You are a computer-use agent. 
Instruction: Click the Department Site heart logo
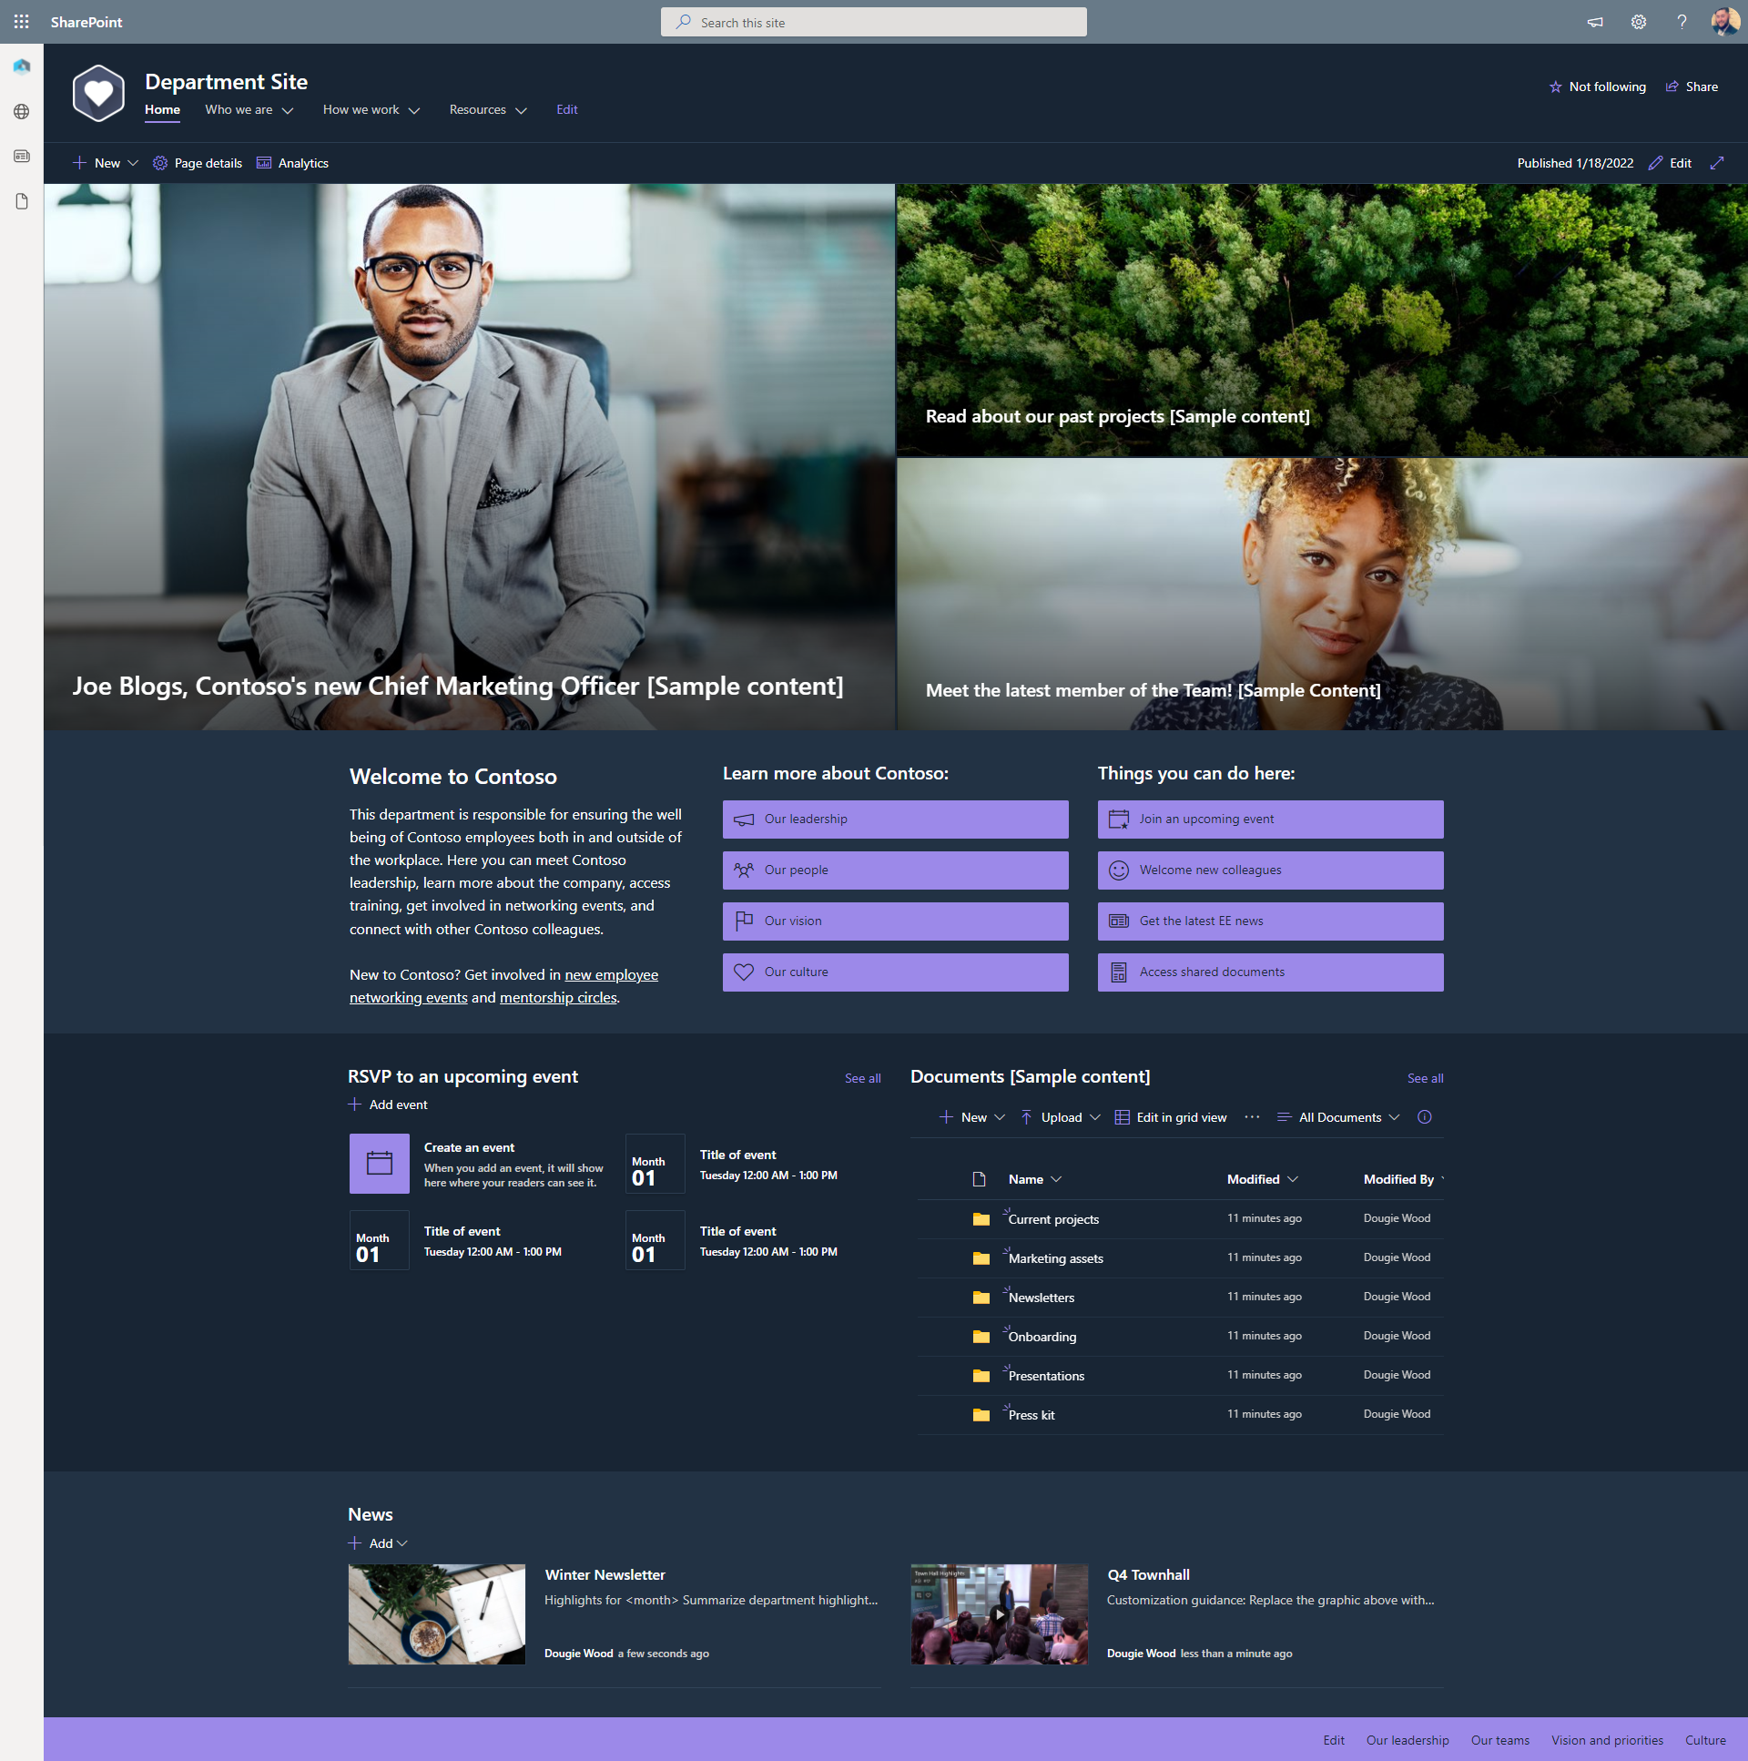(98, 93)
